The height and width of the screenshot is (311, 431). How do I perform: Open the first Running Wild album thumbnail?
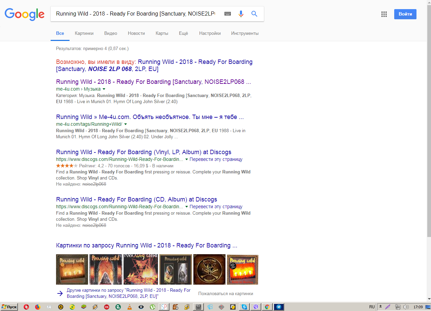tap(72, 269)
